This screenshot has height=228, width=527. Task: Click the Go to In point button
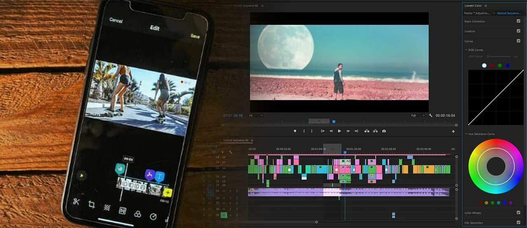click(x=323, y=131)
